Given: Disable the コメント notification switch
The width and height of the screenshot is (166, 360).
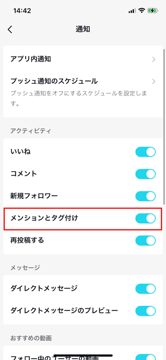Looking at the screenshot, I should [146, 174].
